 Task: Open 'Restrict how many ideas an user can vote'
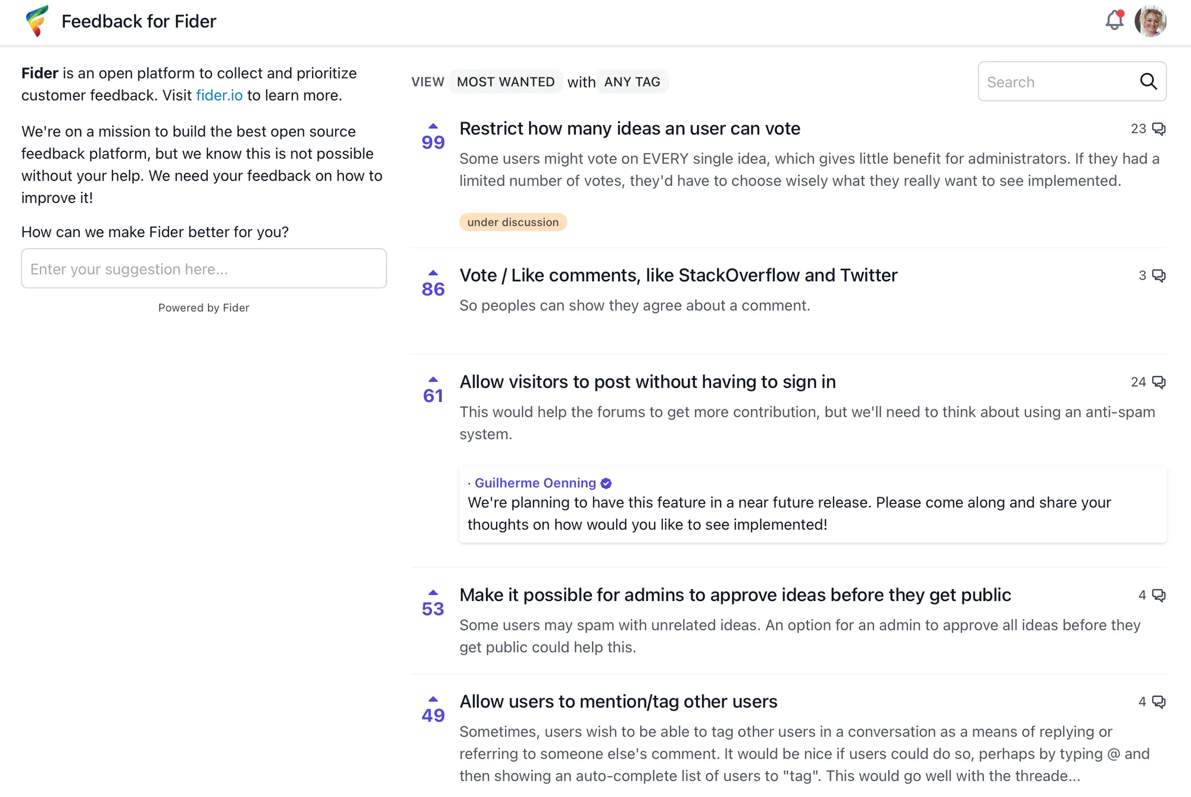point(629,128)
